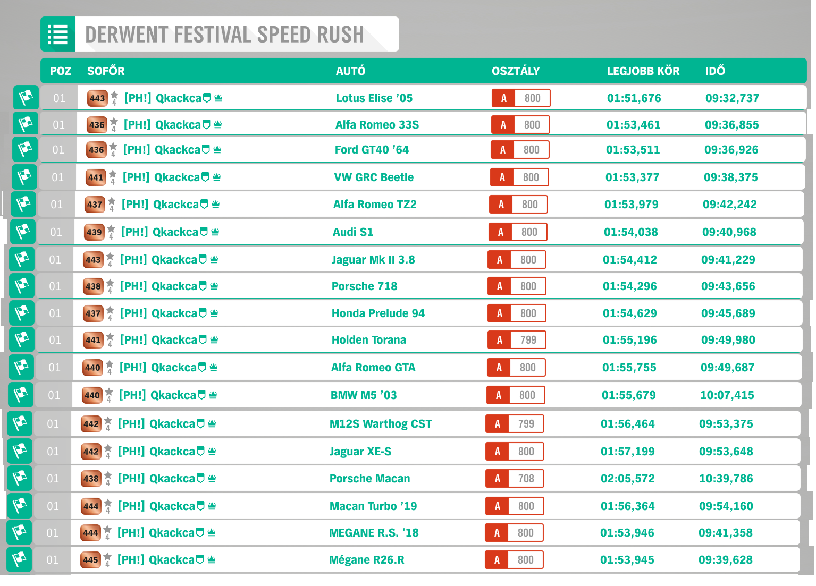The image size is (816, 586).
Task: Click the star icon on Honda Prelude 94 row
Action: (110, 311)
